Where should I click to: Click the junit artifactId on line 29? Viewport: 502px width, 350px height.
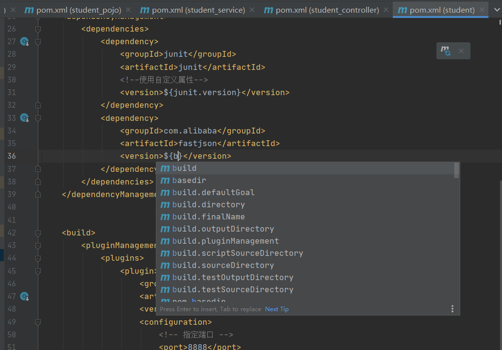pyautogui.click(x=190, y=67)
